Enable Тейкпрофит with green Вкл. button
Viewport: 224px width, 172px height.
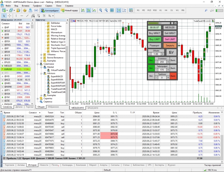[x=151, y=68]
